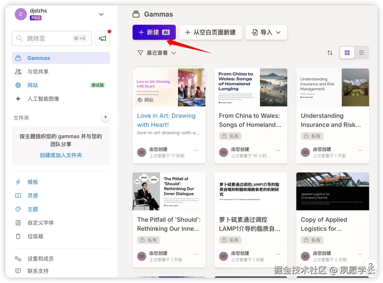Viewport: 383px width, 283px height.
Task: Switch to list view layout
Action: click(x=361, y=52)
